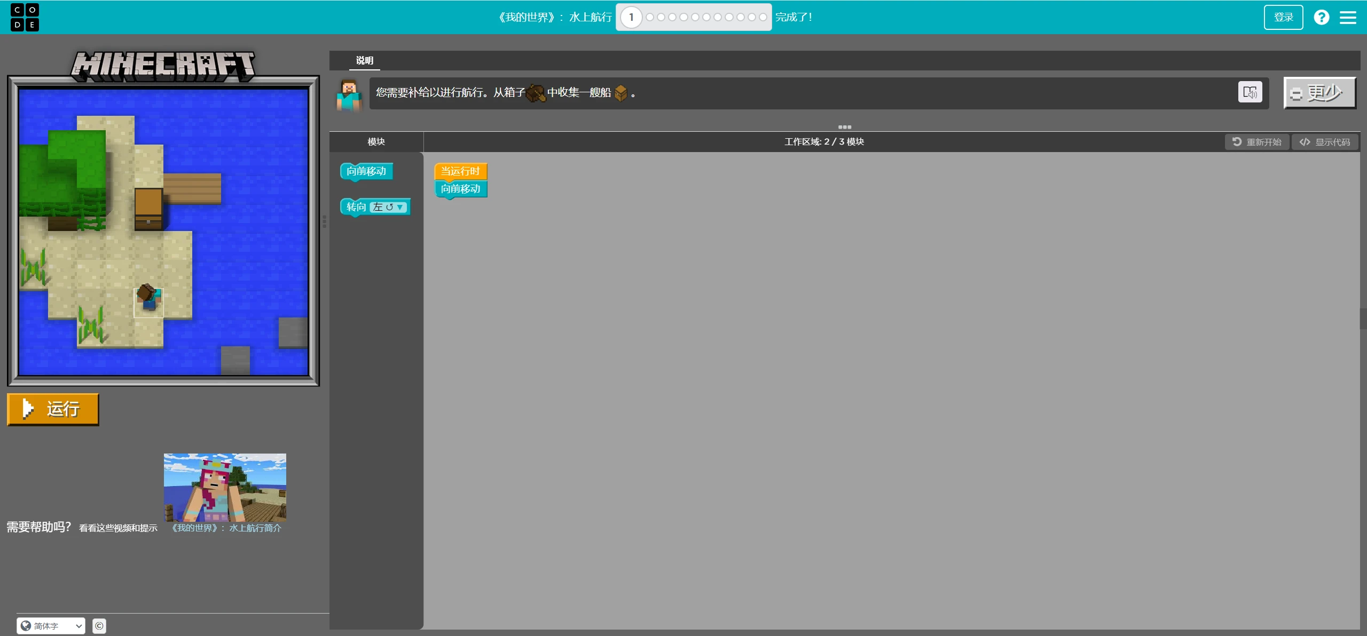Click the vertical divider handle beside game view

coord(324,221)
